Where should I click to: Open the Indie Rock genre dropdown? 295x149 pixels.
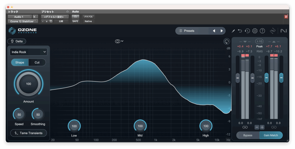[29, 52]
